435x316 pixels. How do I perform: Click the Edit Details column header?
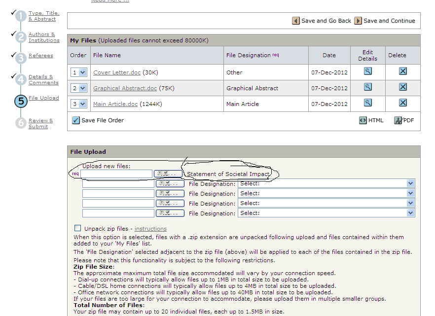click(x=367, y=55)
